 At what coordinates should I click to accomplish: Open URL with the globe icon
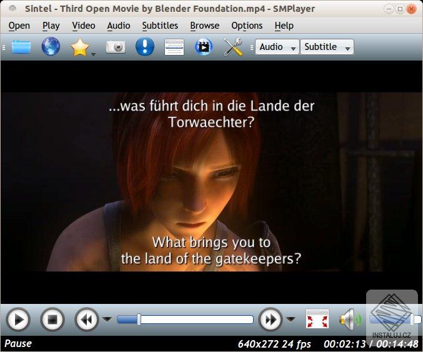(51, 47)
